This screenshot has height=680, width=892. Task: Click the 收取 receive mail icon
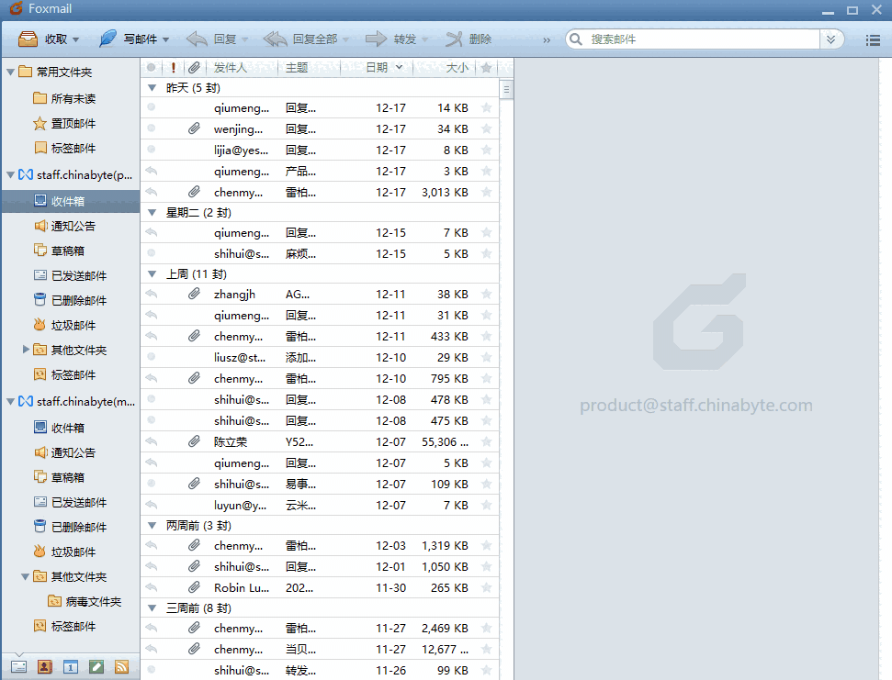pyautogui.click(x=28, y=39)
